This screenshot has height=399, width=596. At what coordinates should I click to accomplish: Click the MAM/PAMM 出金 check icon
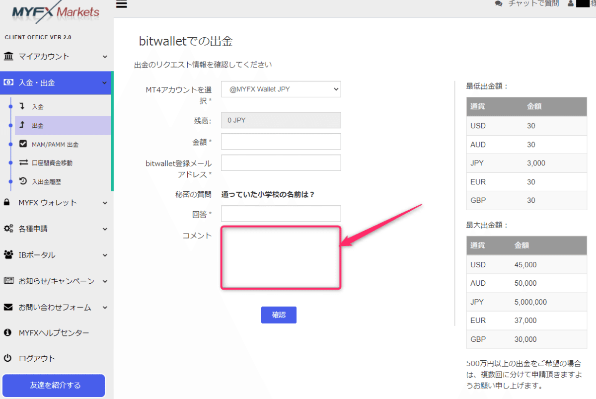pyautogui.click(x=23, y=144)
